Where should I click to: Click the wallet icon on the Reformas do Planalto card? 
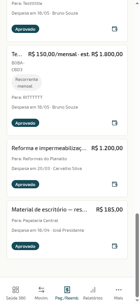pyautogui.click(x=115, y=184)
